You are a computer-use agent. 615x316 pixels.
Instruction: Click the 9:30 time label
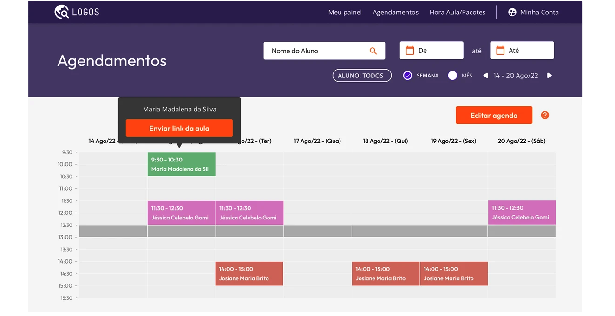[67, 152]
